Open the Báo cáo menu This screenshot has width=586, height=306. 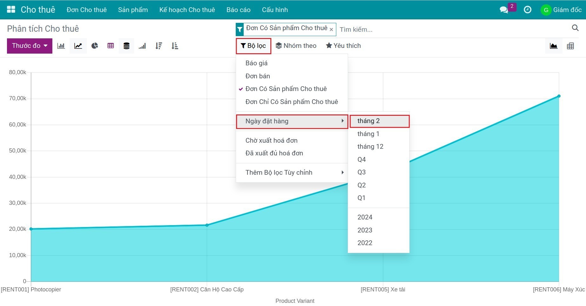238,10
